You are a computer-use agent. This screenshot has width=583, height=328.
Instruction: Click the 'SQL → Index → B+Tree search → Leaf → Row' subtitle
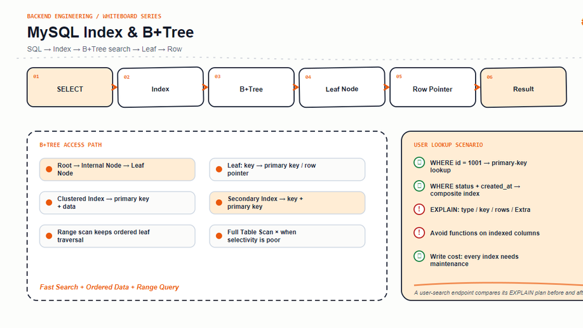[105, 49]
